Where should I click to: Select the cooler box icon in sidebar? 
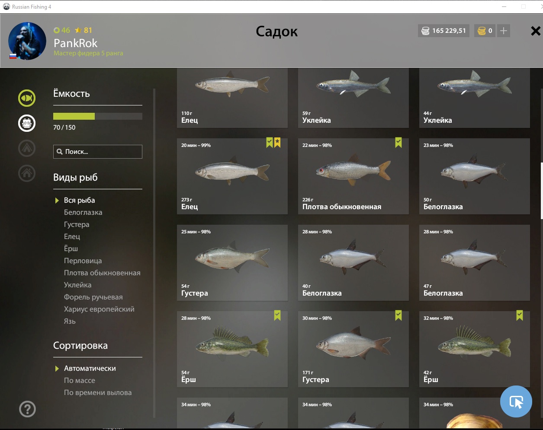point(27,123)
